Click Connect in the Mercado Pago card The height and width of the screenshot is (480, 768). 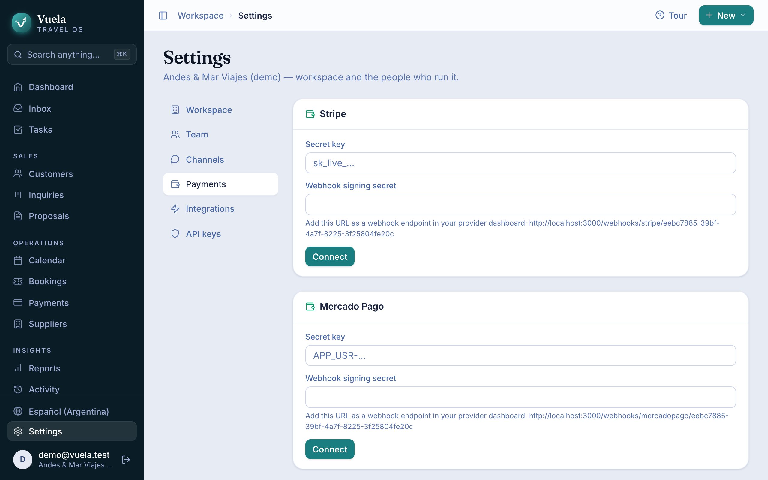(x=330, y=449)
